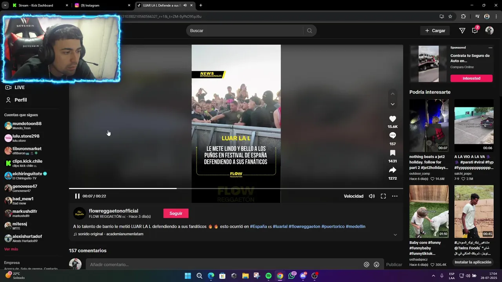Follow flowreggaetonofficial with Seguir button
Viewport: 502px width, 282px height.
[176, 213]
